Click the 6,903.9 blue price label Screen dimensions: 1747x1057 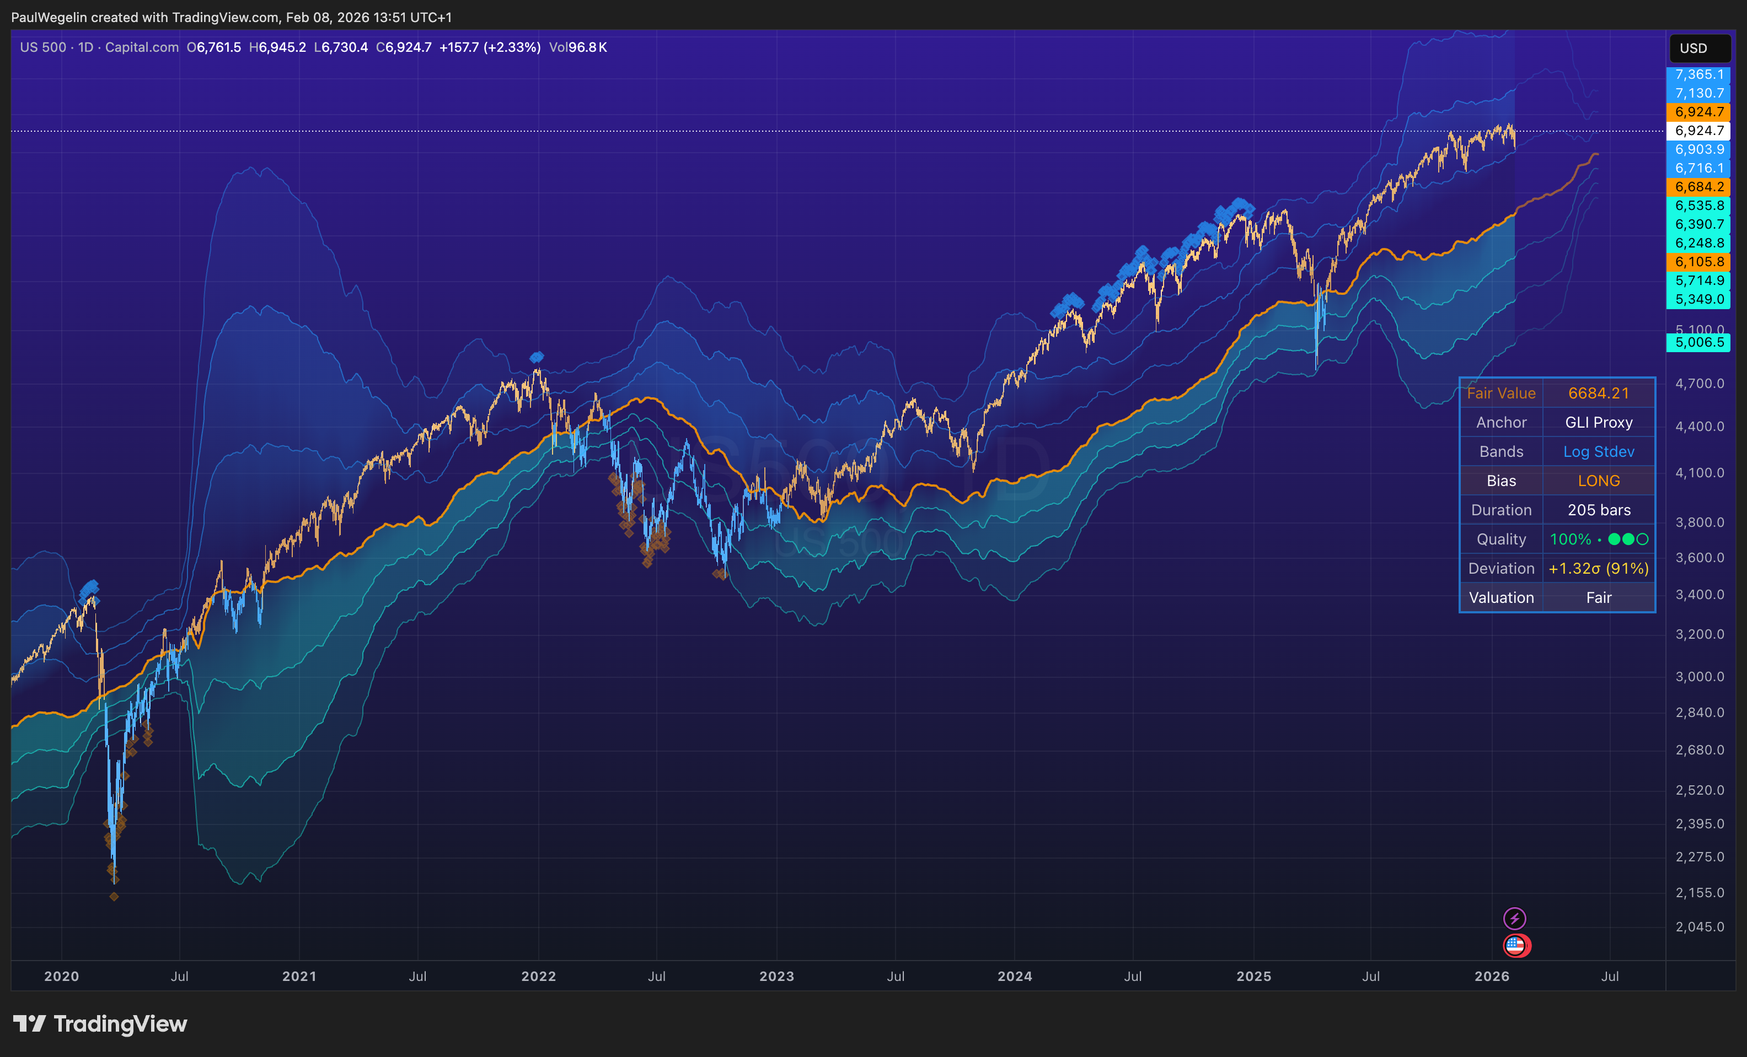point(1698,149)
